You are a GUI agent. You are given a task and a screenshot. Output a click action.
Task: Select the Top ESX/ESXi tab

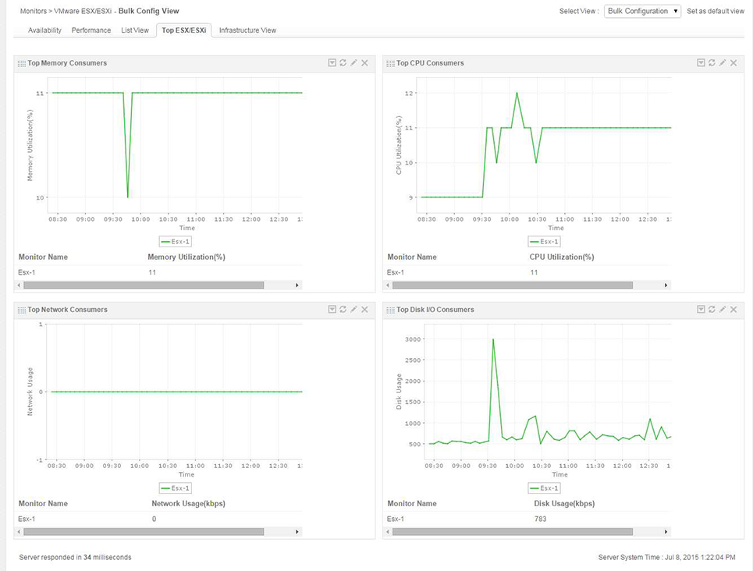click(184, 30)
